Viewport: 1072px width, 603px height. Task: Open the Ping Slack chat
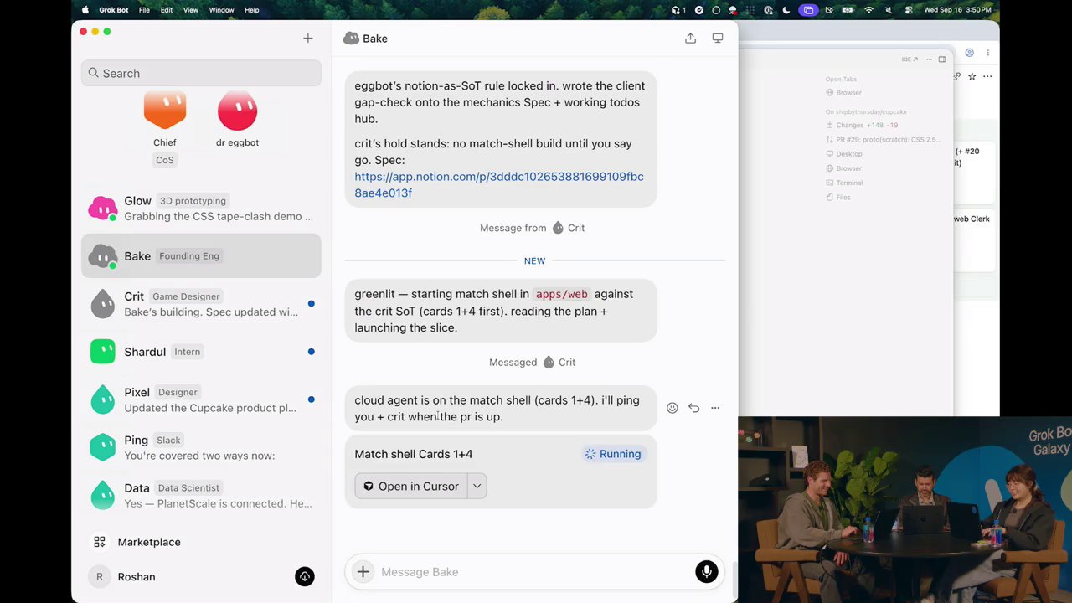(x=201, y=447)
